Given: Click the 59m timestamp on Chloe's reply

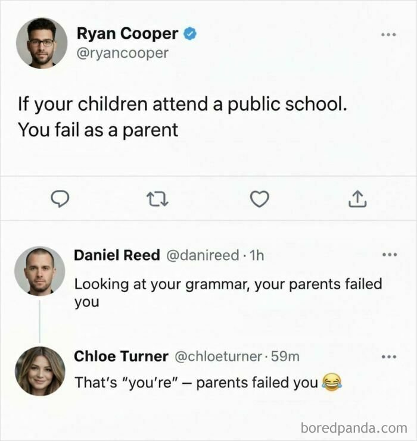Looking at the screenshot, I should (x=285, y=356).
